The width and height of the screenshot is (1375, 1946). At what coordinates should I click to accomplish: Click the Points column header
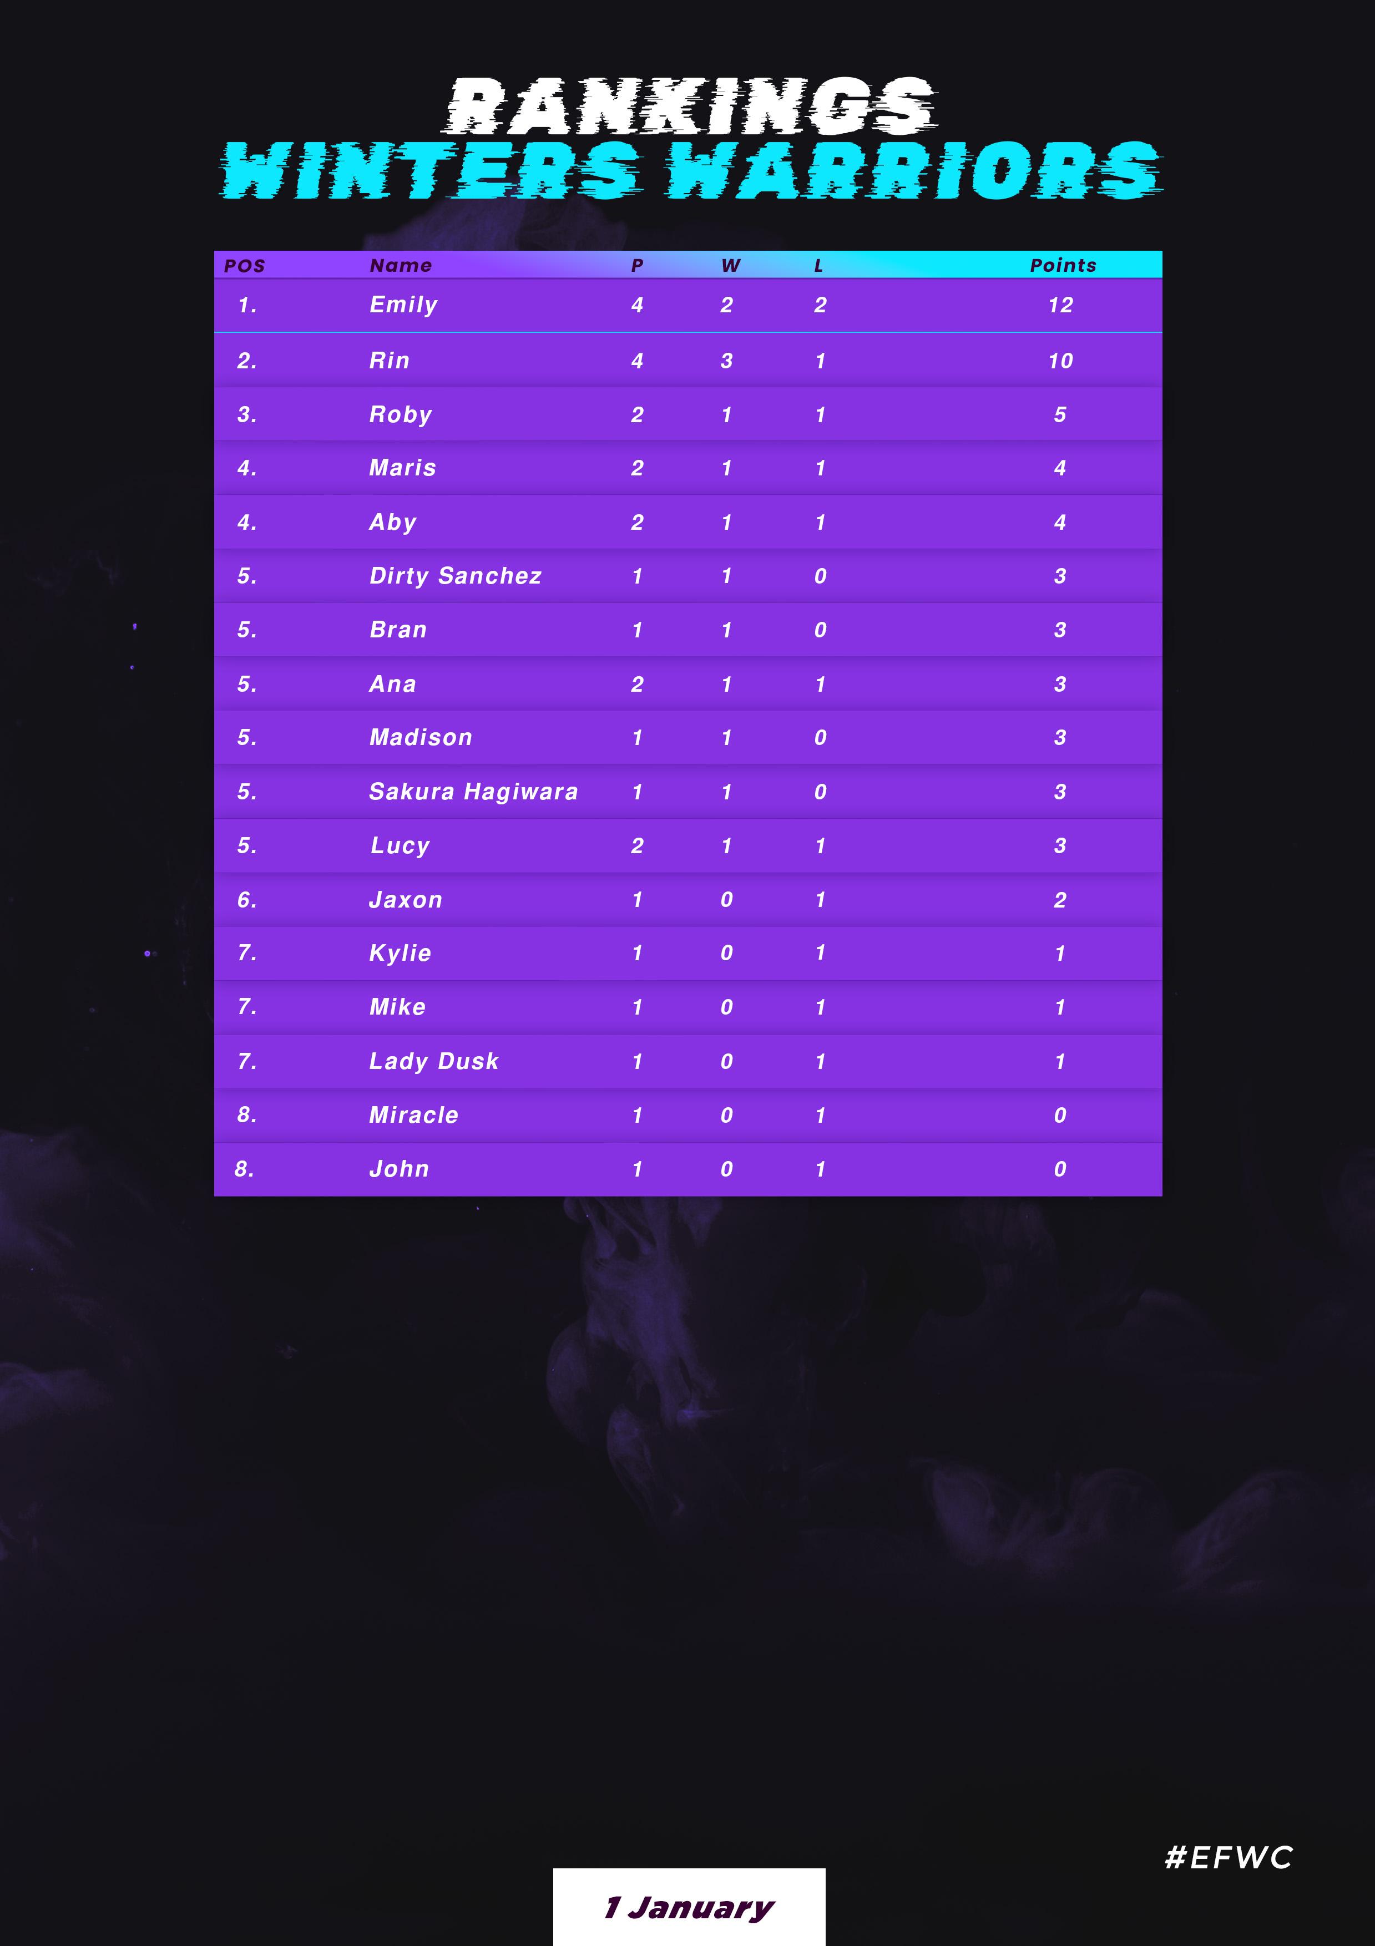(1062, 265)
